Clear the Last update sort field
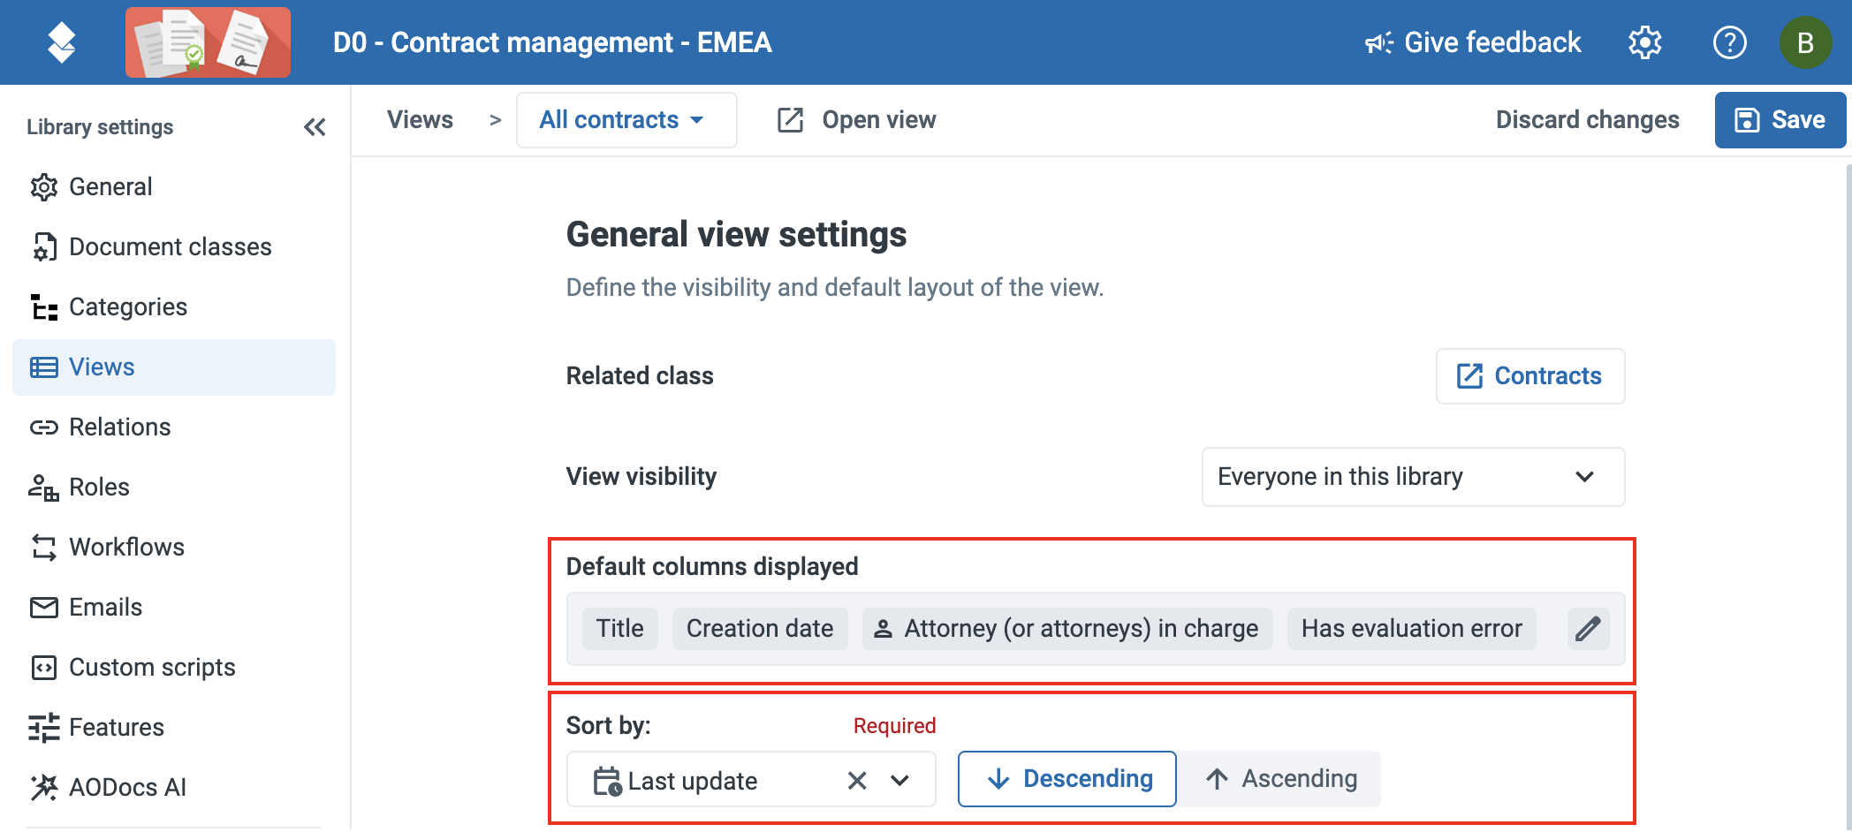 coord(856,781)
